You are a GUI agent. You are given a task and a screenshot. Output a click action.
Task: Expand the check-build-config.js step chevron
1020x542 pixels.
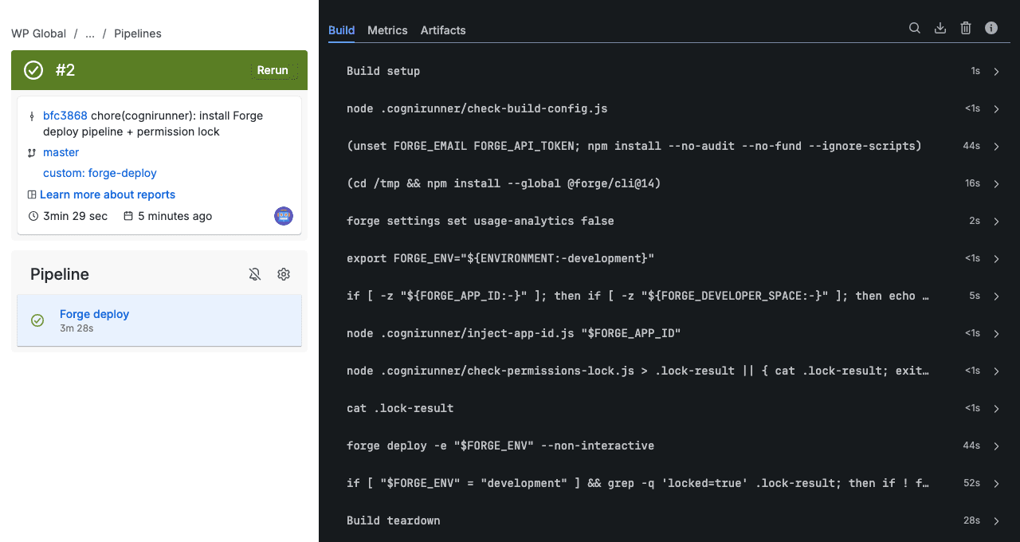coord(997,108)
